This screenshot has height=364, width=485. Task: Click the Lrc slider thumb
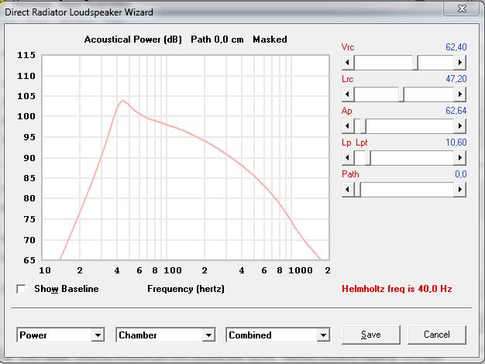point(401,94)
